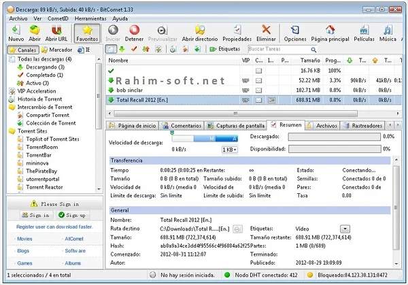Open the Etiquetas Vídeo dropdown arrow
408x285 pixels.
(x=345, y=229)
